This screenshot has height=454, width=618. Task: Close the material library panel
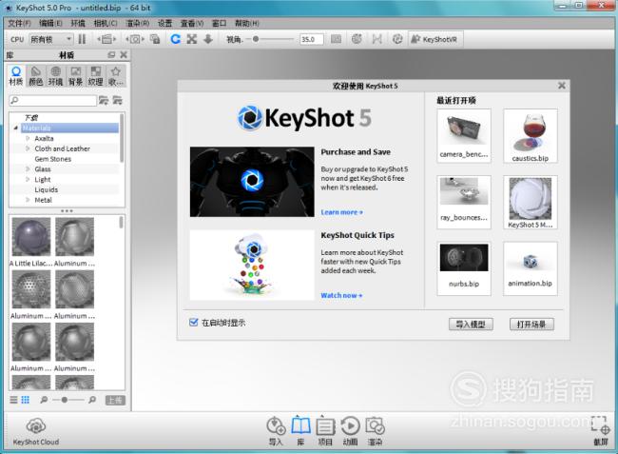tap(124, 55)
